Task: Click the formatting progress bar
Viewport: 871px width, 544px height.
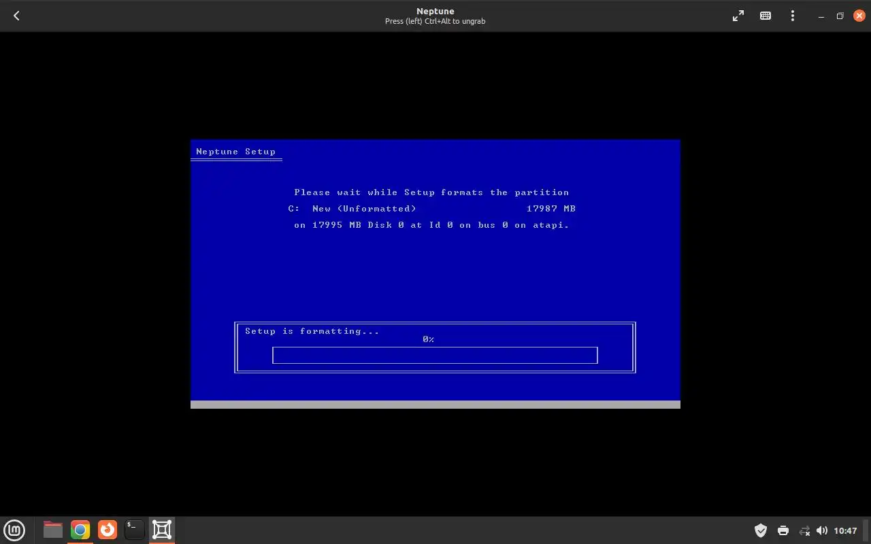Action: tap(435, 355)
